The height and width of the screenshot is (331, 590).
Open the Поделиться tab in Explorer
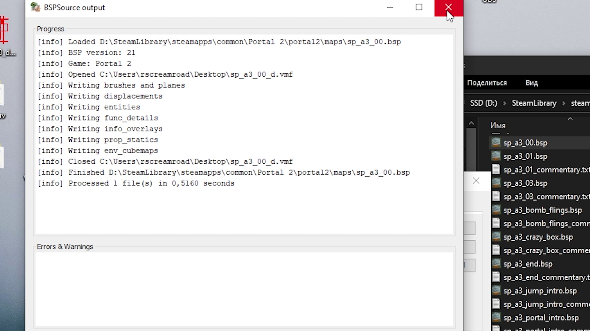[487, 83]
